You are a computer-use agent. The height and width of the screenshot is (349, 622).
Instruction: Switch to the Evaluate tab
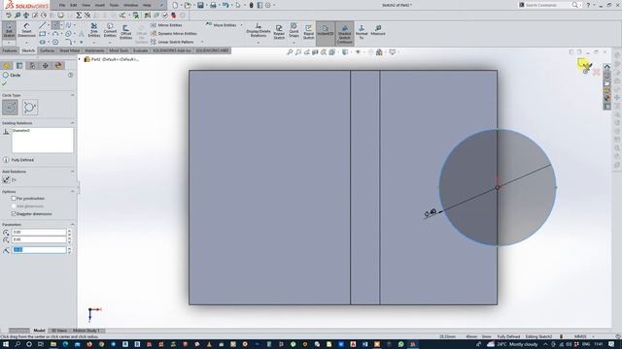pos(140,50)
